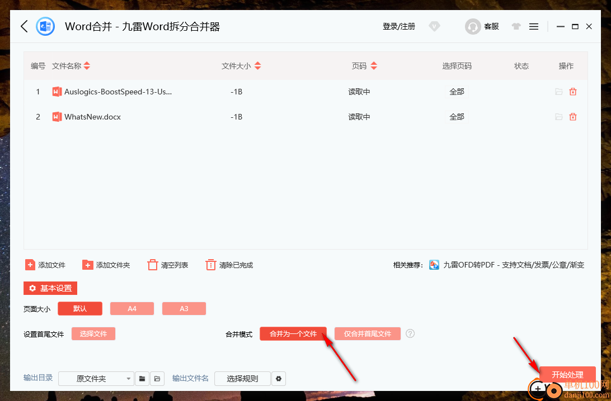Open the 九雷OFD转PDF recommendation link
611x401 pixels.
(506, 265)
